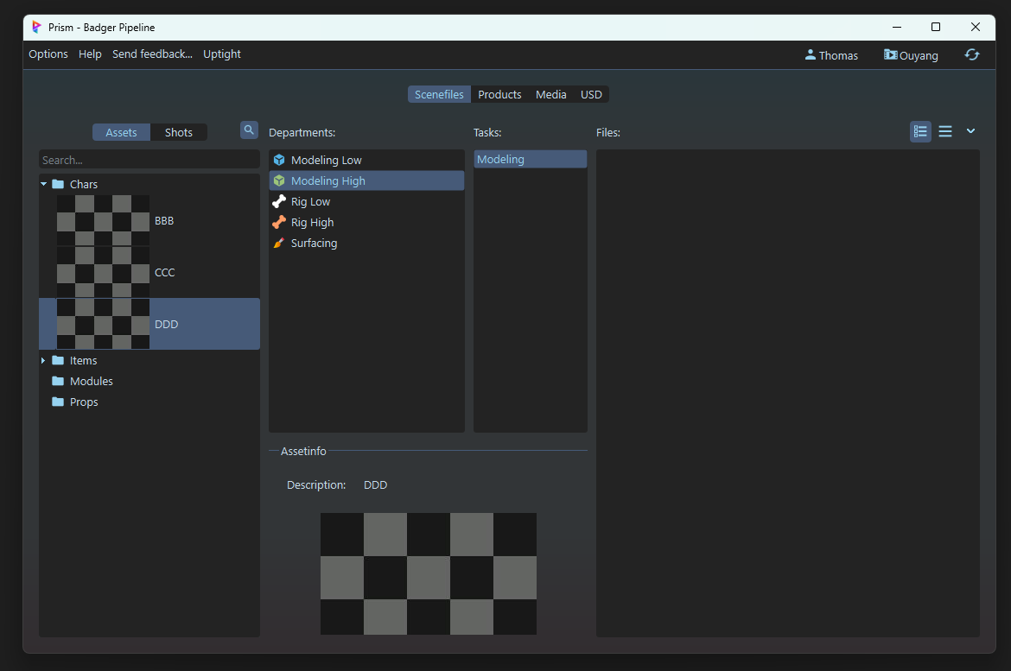Select the Modeling Low department cube icon

(279, 160)
